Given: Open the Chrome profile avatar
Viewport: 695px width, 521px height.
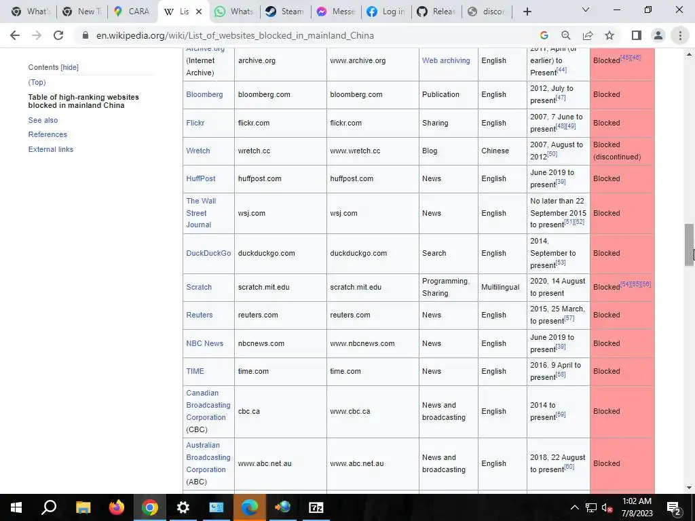Looking at the screenshot, I should [x=658, y=35].
